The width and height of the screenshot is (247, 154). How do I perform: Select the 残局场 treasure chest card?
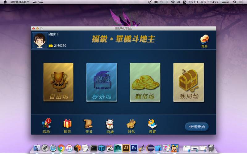(189, 82)
